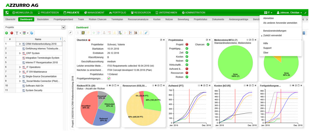Image resolution: width=311 pixels, height=132 pixels.
Task: Expand the CRM-Weiterentwicklung 2018 tree node
Action: pos(20,44)
